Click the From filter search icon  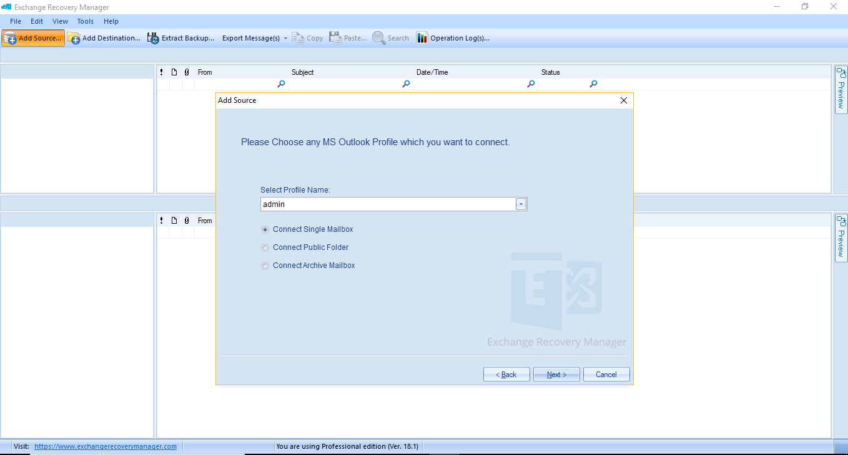(281, 84)
